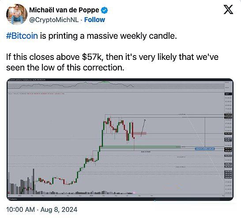Viewport: 241px width, 218px height.
Task: Click the red resistance box on chart
Action: point(140,133)
